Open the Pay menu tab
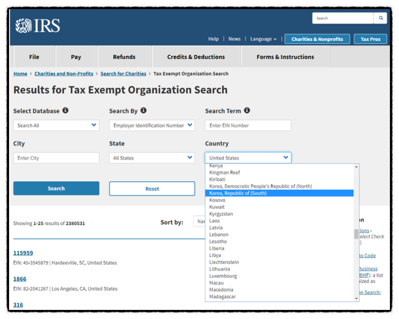Screen dimensions: 399x319 coord(76,57)
